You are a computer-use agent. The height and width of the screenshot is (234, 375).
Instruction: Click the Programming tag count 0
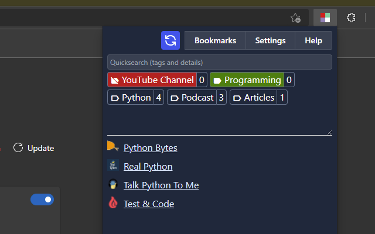click(289, 80)
